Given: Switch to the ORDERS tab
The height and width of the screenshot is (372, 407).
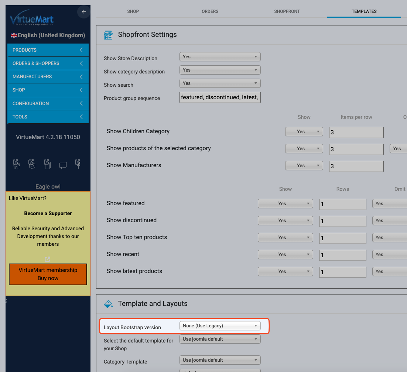Looking at the screenshot, I should pyautogui.click(x=210, y=11).
